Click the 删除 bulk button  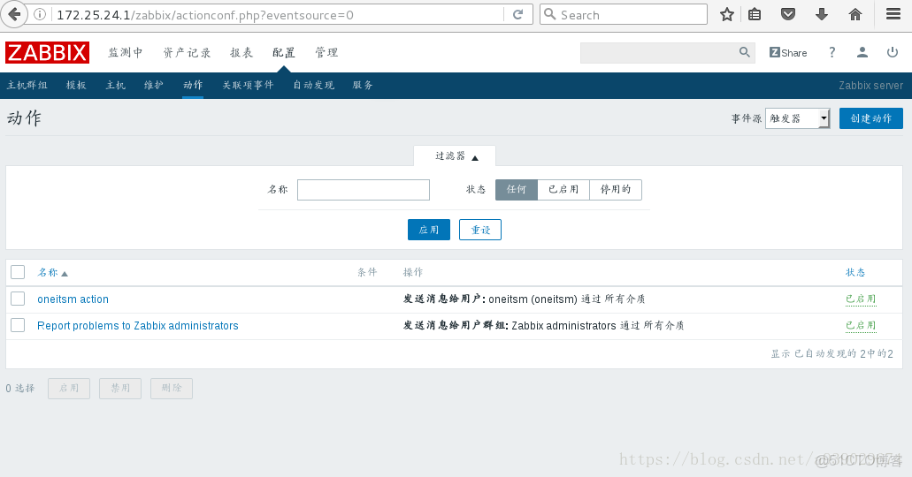click(x=171, y=388)
